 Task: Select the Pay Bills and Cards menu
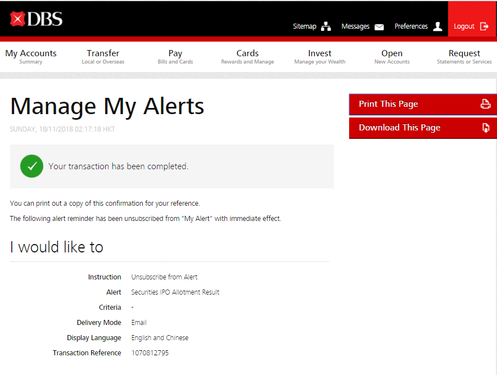[x=175, y=57]
